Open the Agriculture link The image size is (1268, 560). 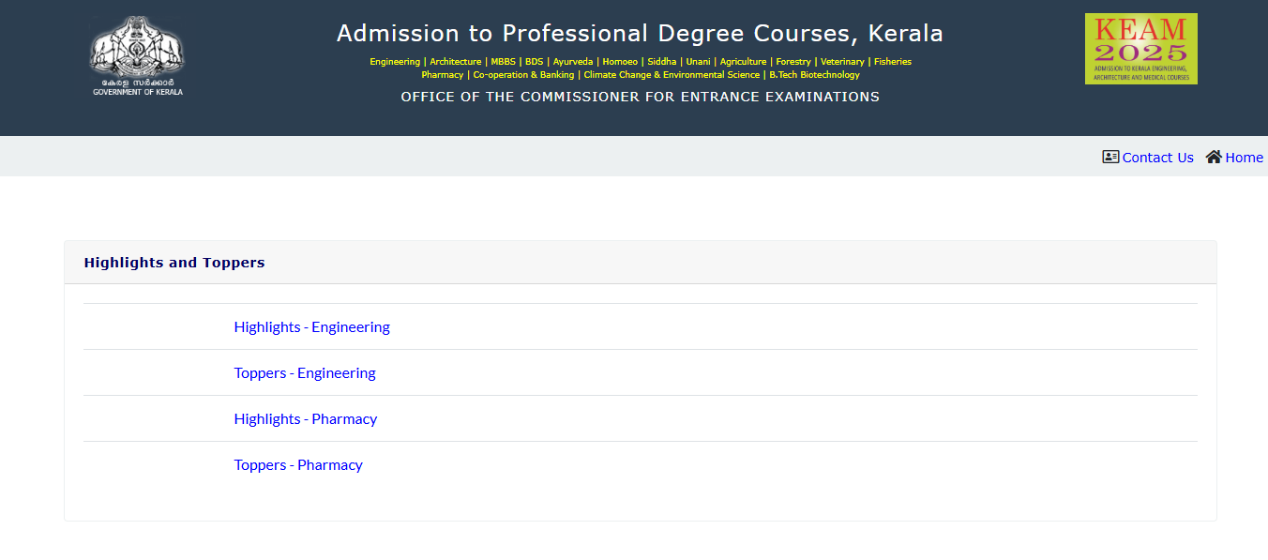(743, 61)
